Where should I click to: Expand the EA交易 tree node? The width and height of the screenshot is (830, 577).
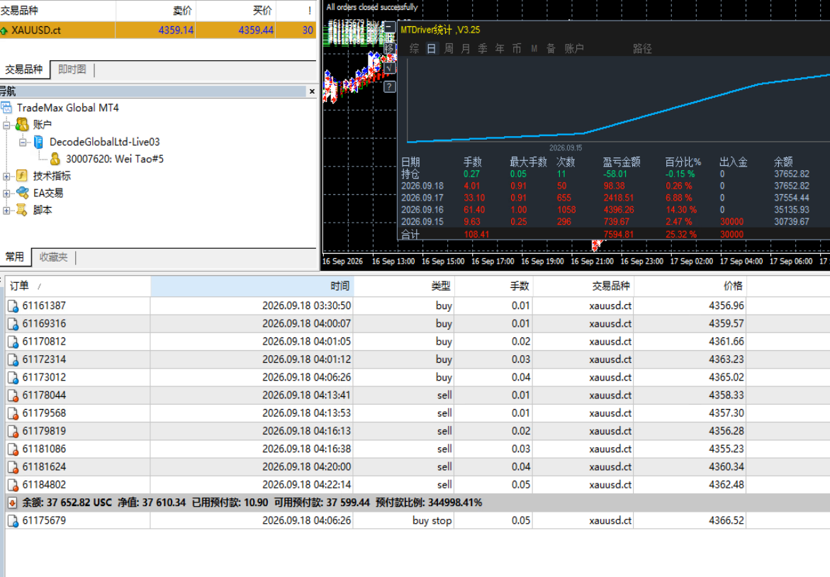(6, 194)
